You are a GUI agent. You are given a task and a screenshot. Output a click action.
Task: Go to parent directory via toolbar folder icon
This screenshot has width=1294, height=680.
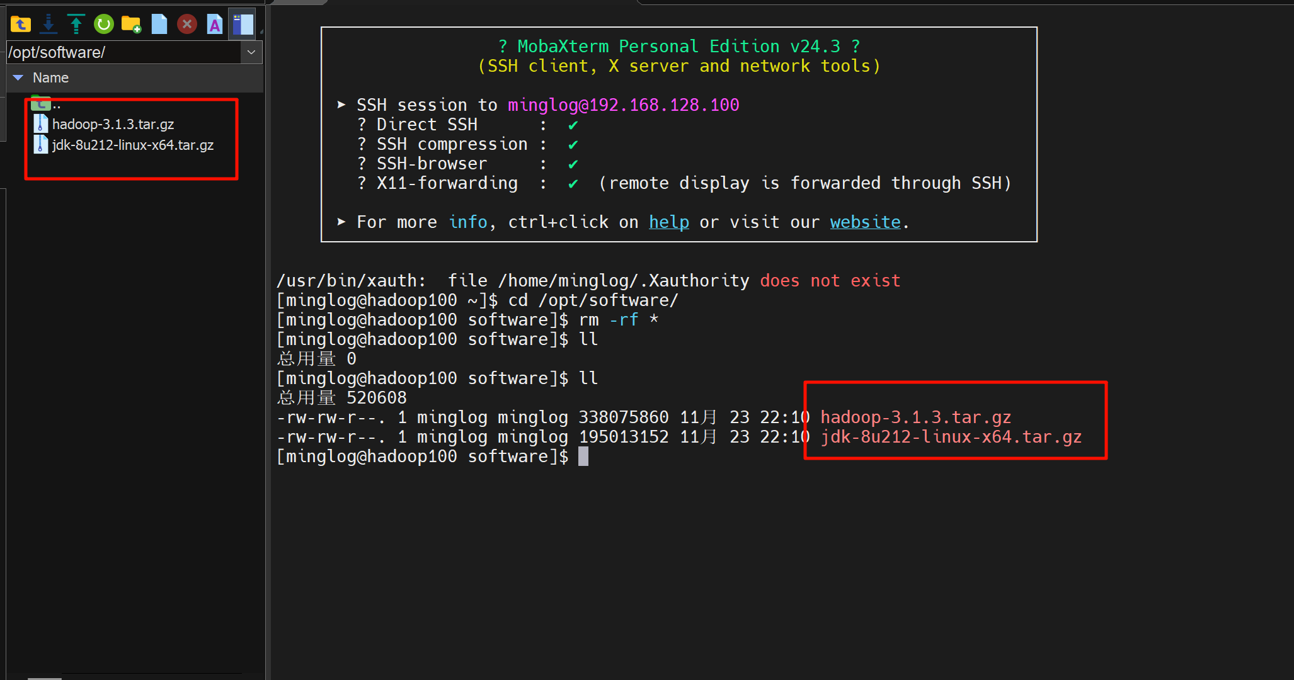(x=21, y=25)
